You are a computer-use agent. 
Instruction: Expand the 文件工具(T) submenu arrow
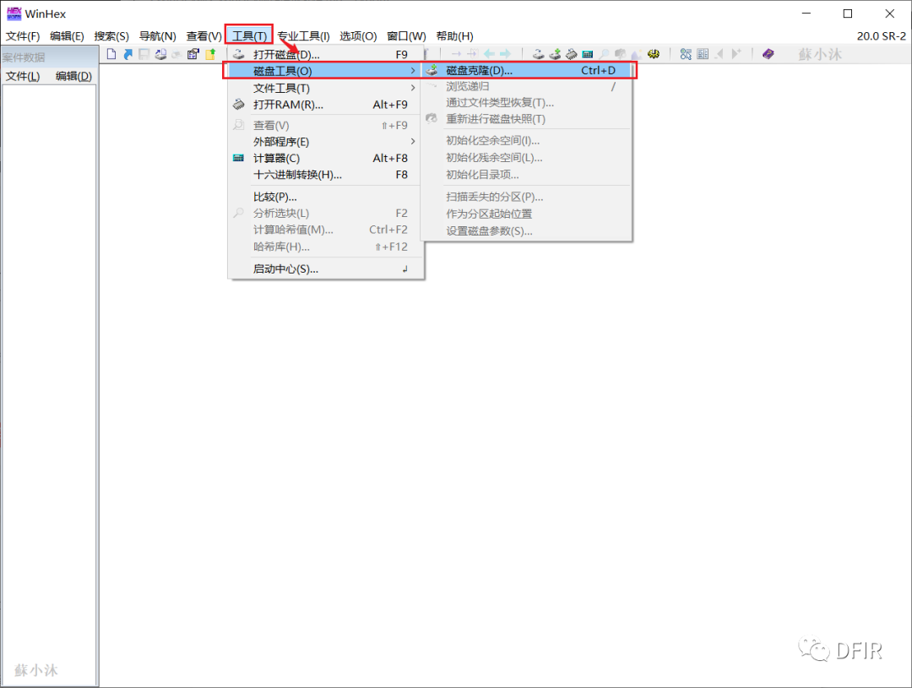412,88
